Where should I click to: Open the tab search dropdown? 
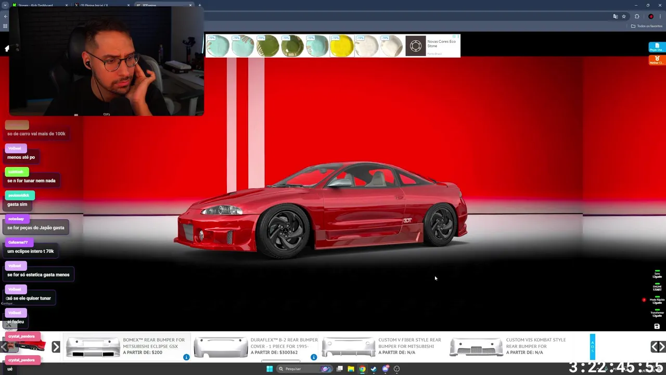pos(5,5)
